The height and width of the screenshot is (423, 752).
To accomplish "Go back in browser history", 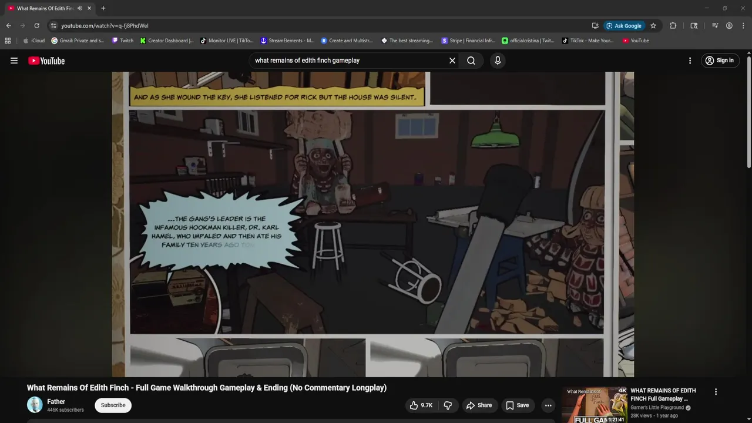I will (x=8, y=26).
